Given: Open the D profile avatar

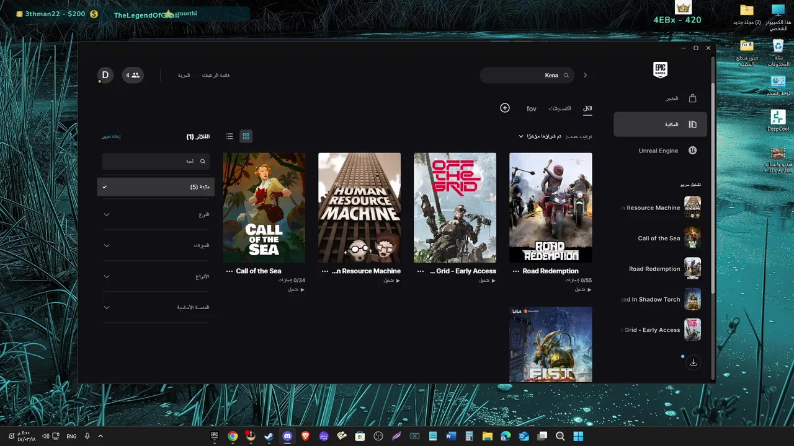Looking at the screenshot, I should [105, 75].
